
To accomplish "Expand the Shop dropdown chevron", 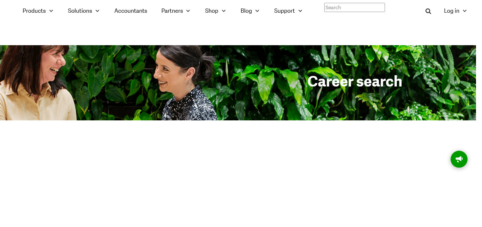I will 224,11.
